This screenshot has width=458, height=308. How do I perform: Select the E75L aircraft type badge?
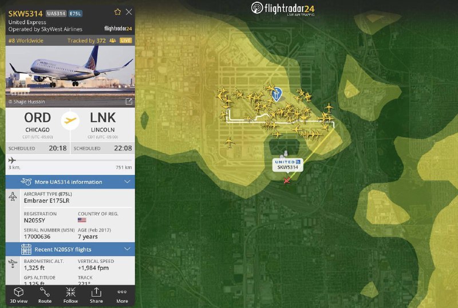pos(76,13)
